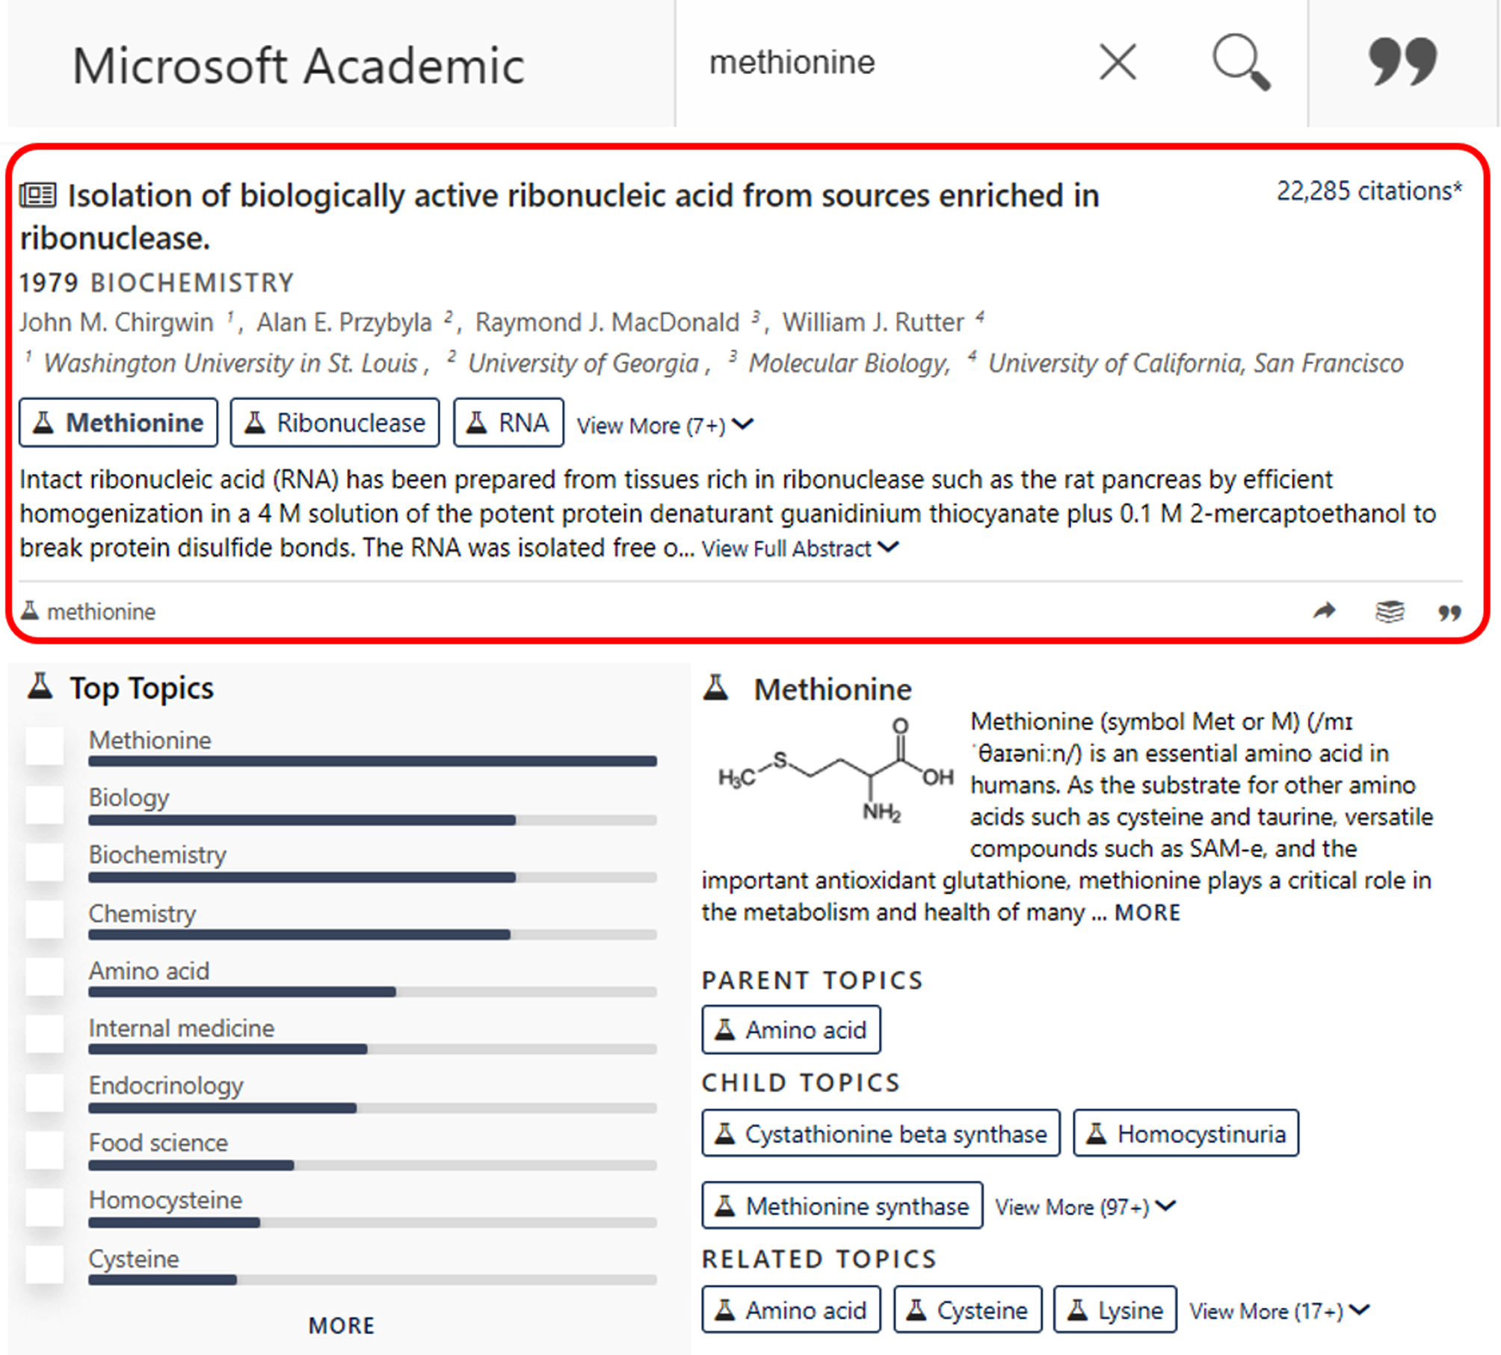Screen dimensions: 1501x1355
Task: Click MORE at the end of the Methionine description
Action: click(1147, 913)
